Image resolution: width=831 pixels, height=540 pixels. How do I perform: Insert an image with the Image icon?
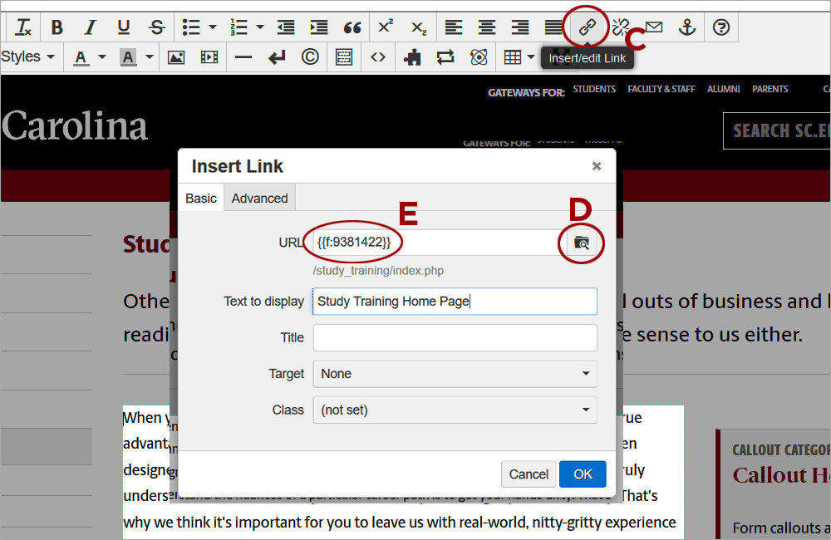pyautogui.click(x=177, y=56)
